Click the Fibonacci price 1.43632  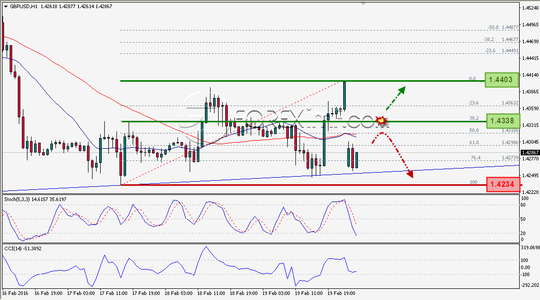click(x=509, y=103)
